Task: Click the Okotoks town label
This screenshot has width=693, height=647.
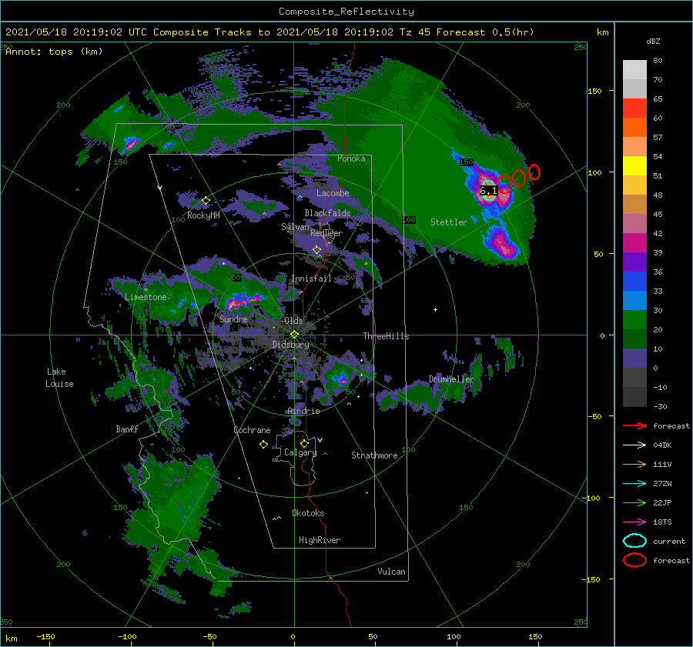Action: pyautogui.click(x=308, y=513)
